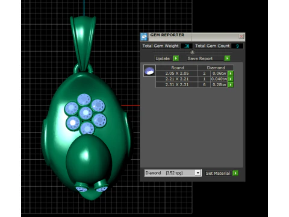Click green arrow on 2.31 X 2.31 row
The width and height of the screenshot is (289, 217).
click(x=231, y=84)
